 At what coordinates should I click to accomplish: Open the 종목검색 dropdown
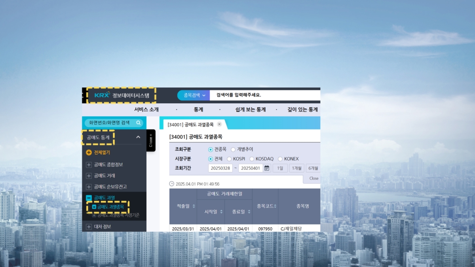click(x=193, y=95)
